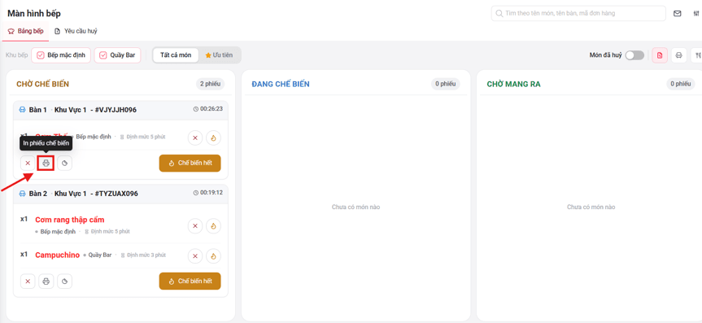Open the mail icon in top bar
Viewport: 702px width, 323px height.
pos(678,14)
